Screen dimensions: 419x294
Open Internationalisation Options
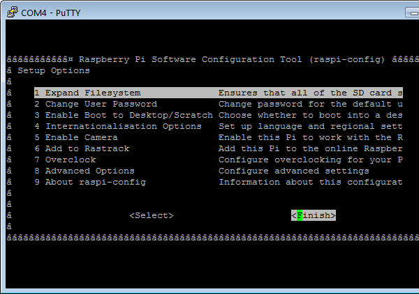(x=118, y=126)
